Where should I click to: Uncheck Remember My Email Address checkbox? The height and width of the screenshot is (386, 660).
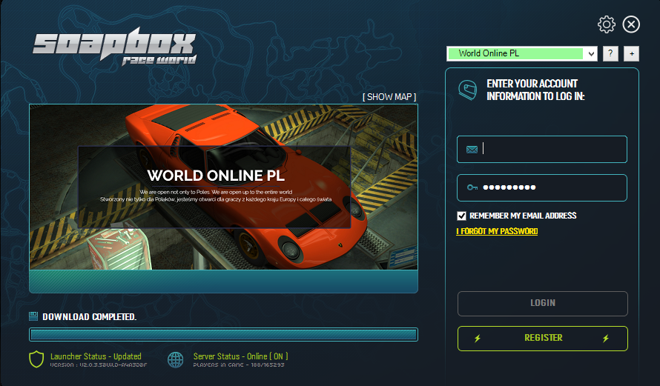(462, 216)
